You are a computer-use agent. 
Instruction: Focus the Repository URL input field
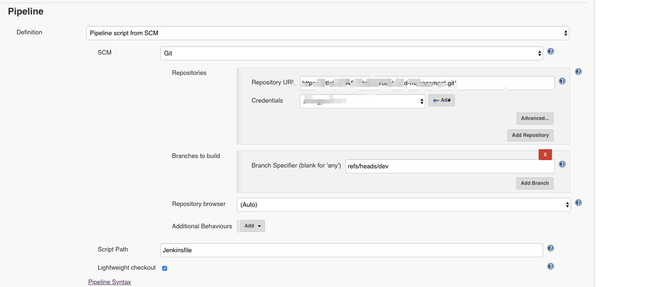(427, 83)
